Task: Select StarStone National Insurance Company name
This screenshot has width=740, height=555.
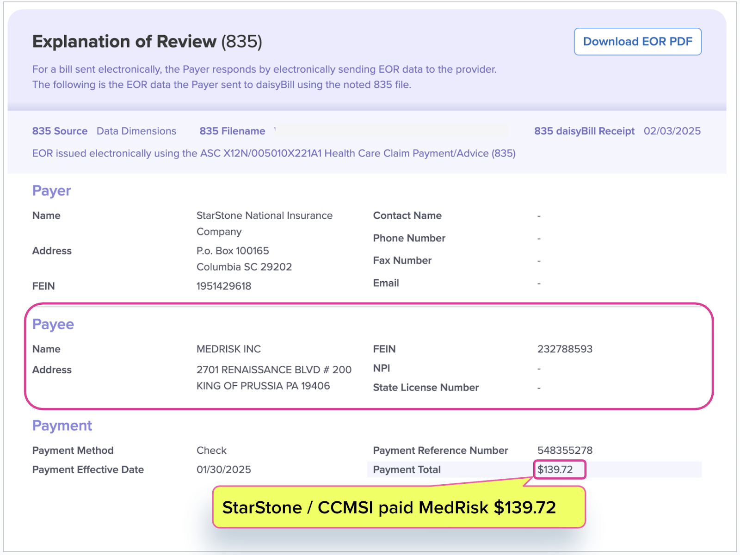Action: [x=265, y=223]
